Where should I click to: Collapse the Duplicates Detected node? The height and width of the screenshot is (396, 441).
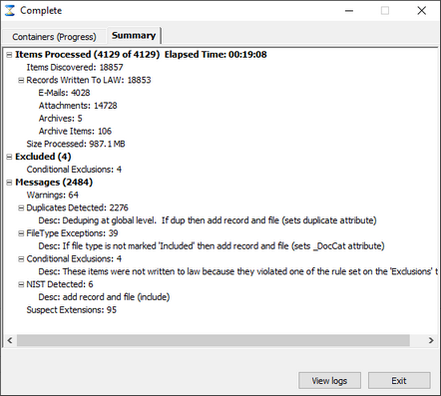[21, 208]
